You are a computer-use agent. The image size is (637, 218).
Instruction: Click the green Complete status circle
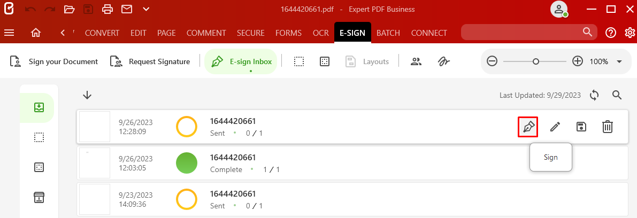click(x=187, y=163)
